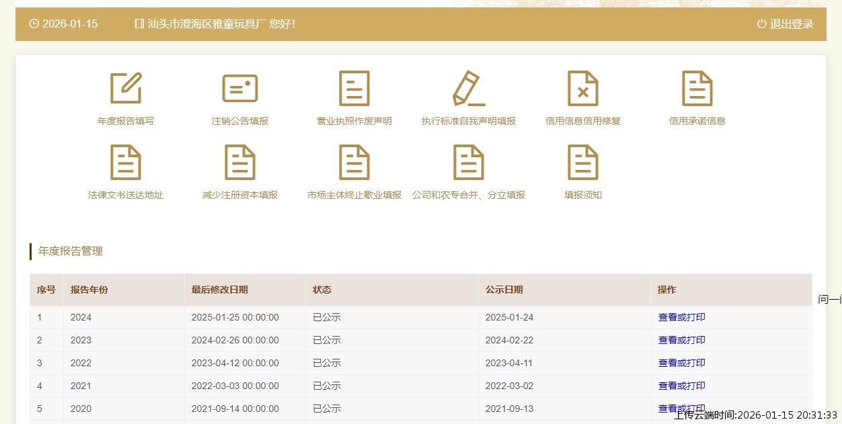This screenshot has width=842, height=424.
Task: Open the 年度报告填写 icon
Action: point(126,89)
